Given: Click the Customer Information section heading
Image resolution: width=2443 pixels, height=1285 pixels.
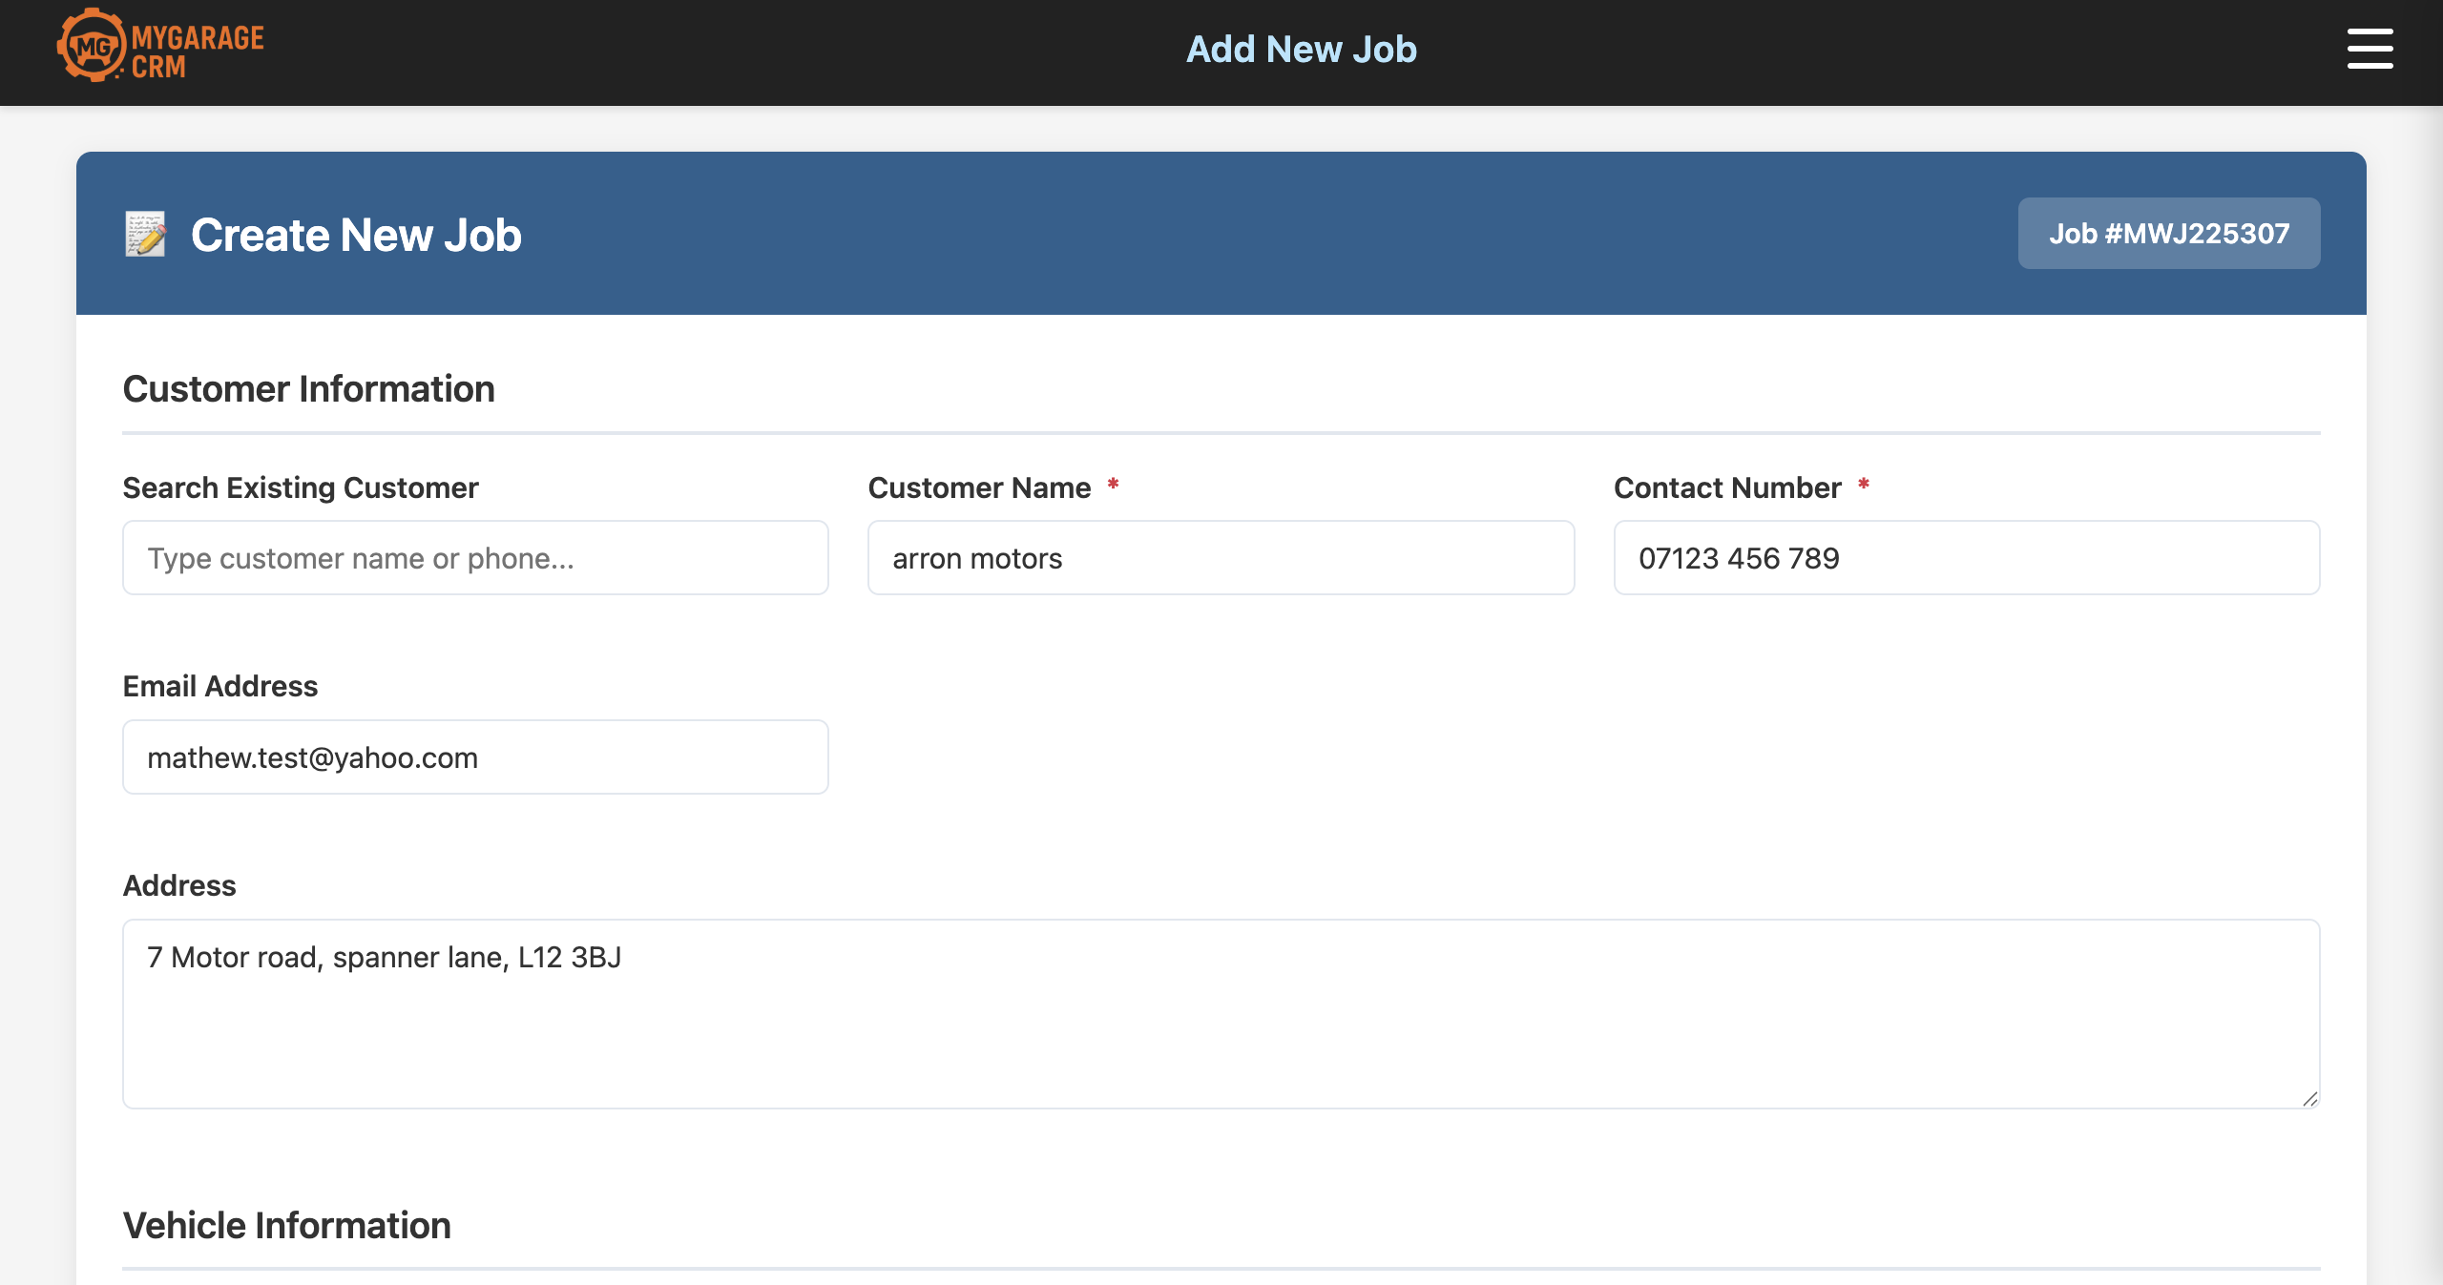Looking at the screenshot, I should [x=308, y=389].
